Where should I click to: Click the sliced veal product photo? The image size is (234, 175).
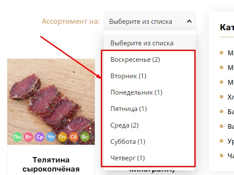51,102
